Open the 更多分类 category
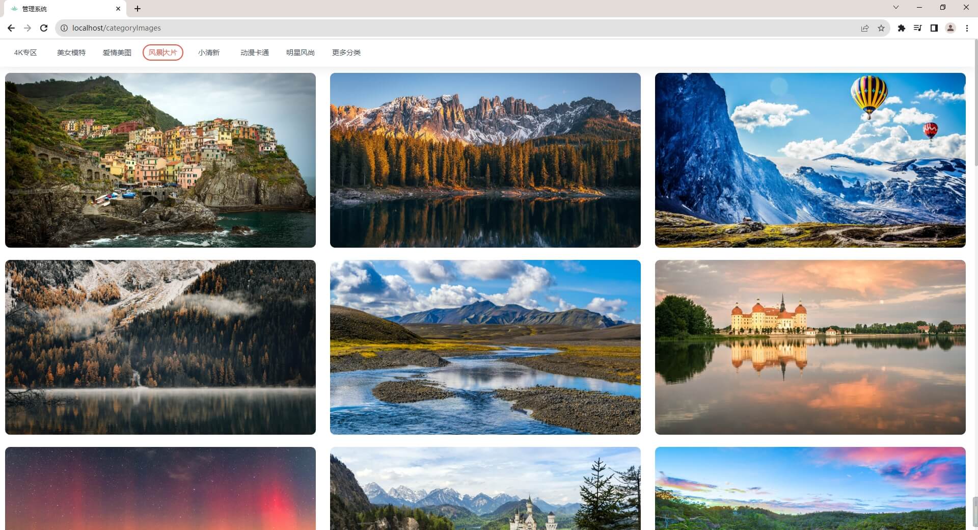Viewport: 978px width, 530px height. (x=346, y=52)
